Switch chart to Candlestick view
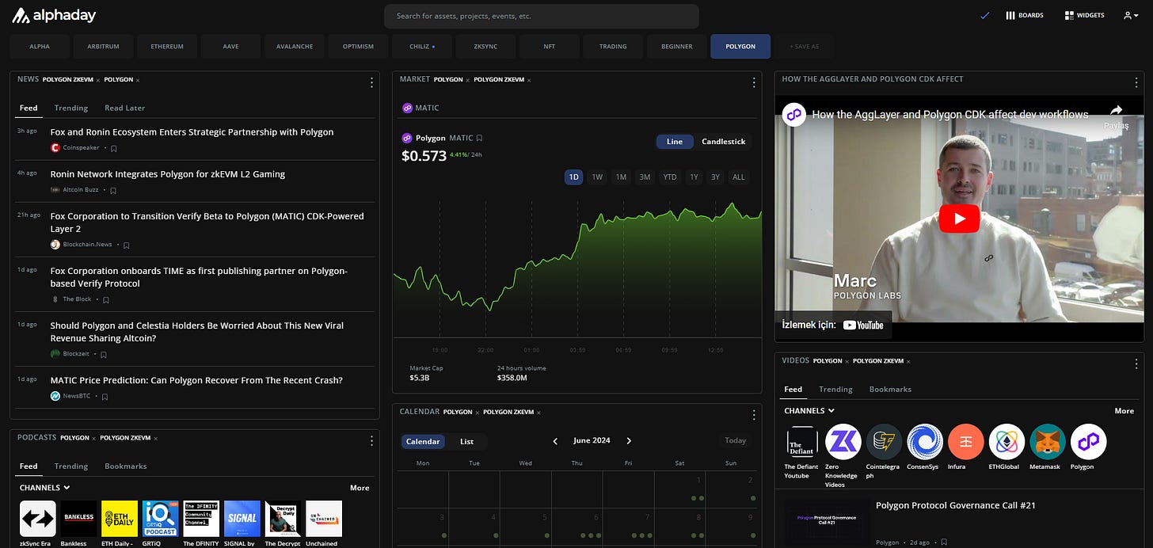1153x548 pixels. point(724,142)
